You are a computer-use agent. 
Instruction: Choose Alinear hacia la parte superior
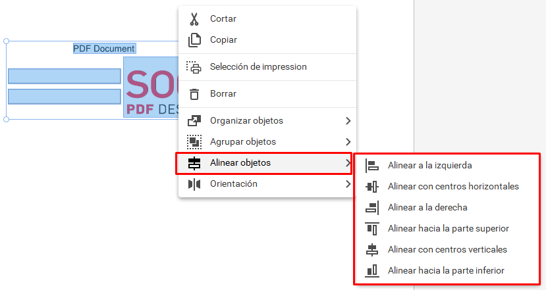click(447, 228)
